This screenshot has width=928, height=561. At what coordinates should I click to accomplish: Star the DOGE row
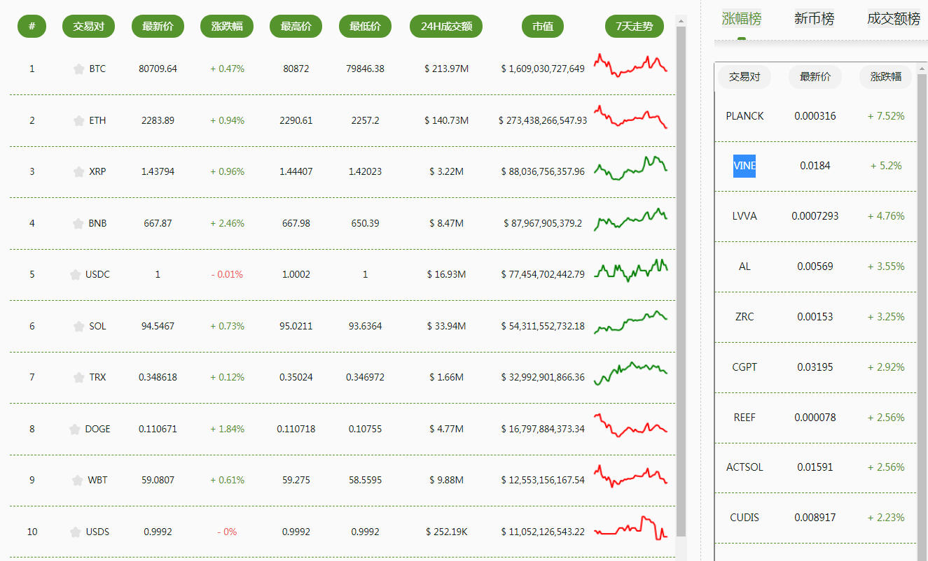coord(74,429)
